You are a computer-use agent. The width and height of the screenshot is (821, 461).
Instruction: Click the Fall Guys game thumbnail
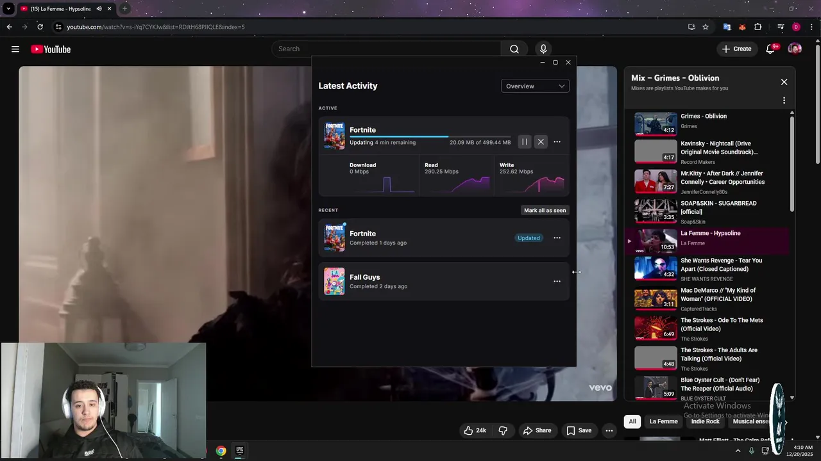pos(334,281)
